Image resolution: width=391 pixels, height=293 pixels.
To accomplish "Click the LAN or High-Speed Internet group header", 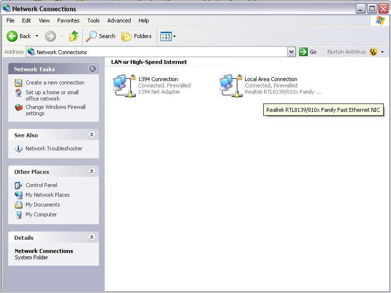I will point(149,62).
